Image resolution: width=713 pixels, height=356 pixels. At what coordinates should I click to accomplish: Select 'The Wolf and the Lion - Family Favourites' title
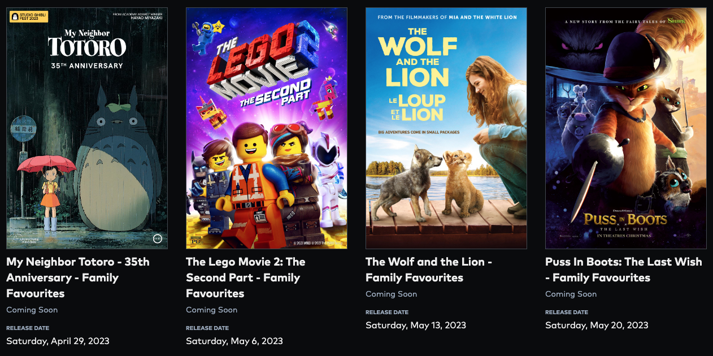point(429,270)
